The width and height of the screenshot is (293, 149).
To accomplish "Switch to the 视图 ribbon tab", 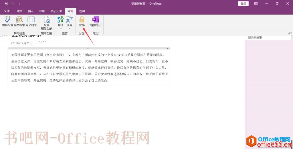I will coord(82,11).
